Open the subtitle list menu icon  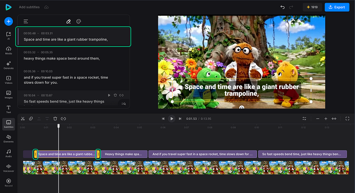pos(26,21)
